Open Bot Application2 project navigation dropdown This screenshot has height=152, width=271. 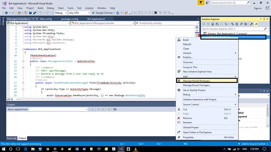click(x=38, y=23)
